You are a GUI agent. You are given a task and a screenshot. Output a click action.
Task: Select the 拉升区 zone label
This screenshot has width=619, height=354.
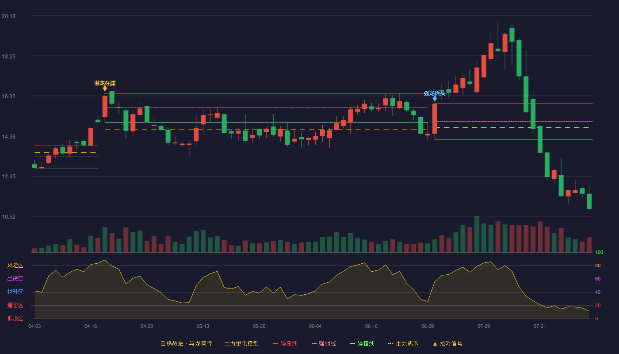pyautogui.click(x=15, y=292)
